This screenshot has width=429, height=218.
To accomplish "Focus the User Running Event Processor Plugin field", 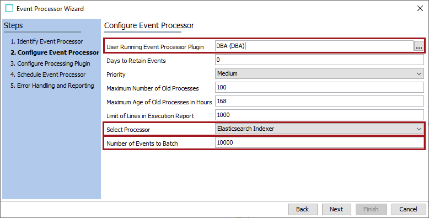I will (314, 46).
